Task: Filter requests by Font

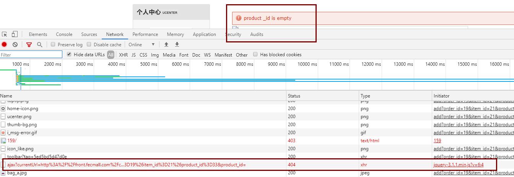Action: click(x=184, y=55)
